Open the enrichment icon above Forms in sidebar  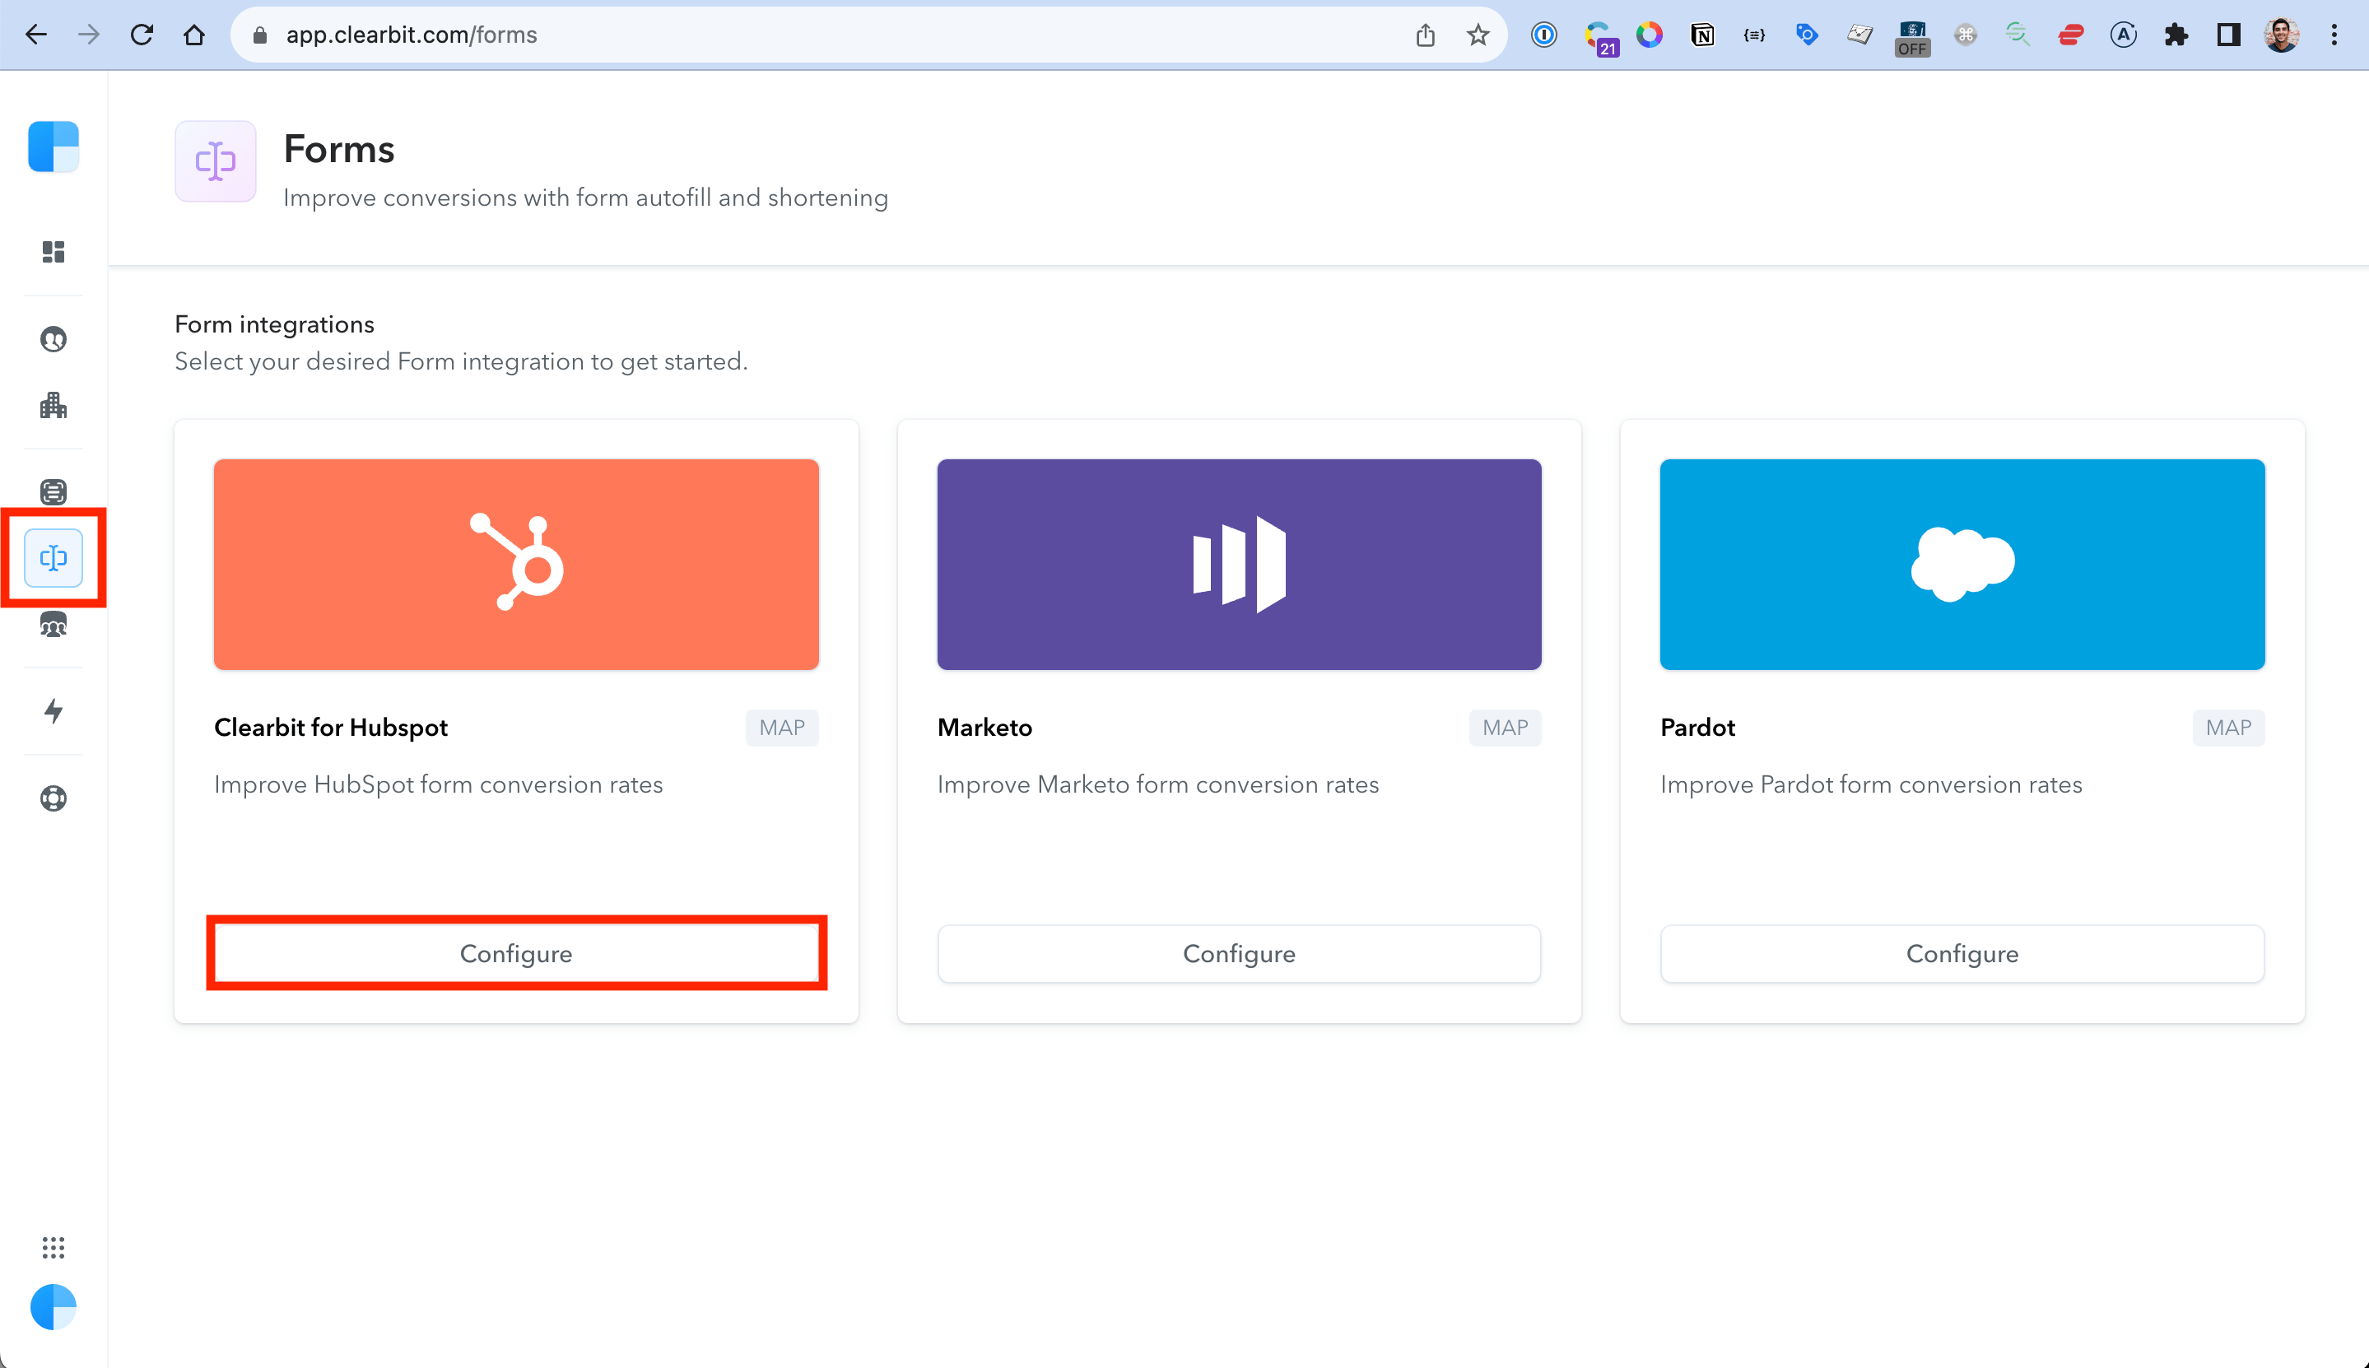pyautogui.click(x=53, y=491)
